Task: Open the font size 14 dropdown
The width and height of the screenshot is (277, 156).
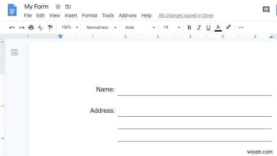Action: pos(172,28)
